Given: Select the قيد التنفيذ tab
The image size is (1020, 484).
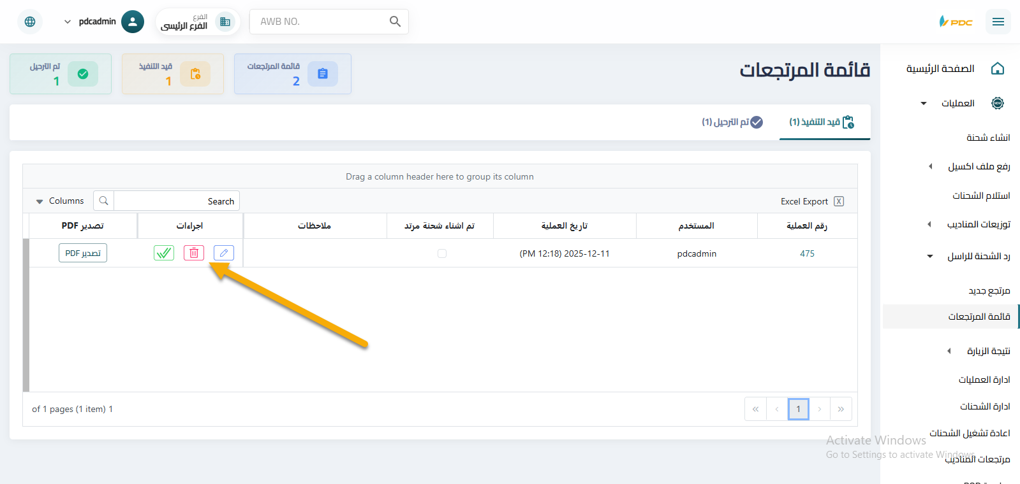Looking at the screenshot, I should tap(821, 122).
